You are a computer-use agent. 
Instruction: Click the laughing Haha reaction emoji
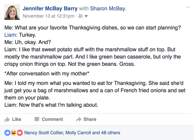tap(13, 133)
